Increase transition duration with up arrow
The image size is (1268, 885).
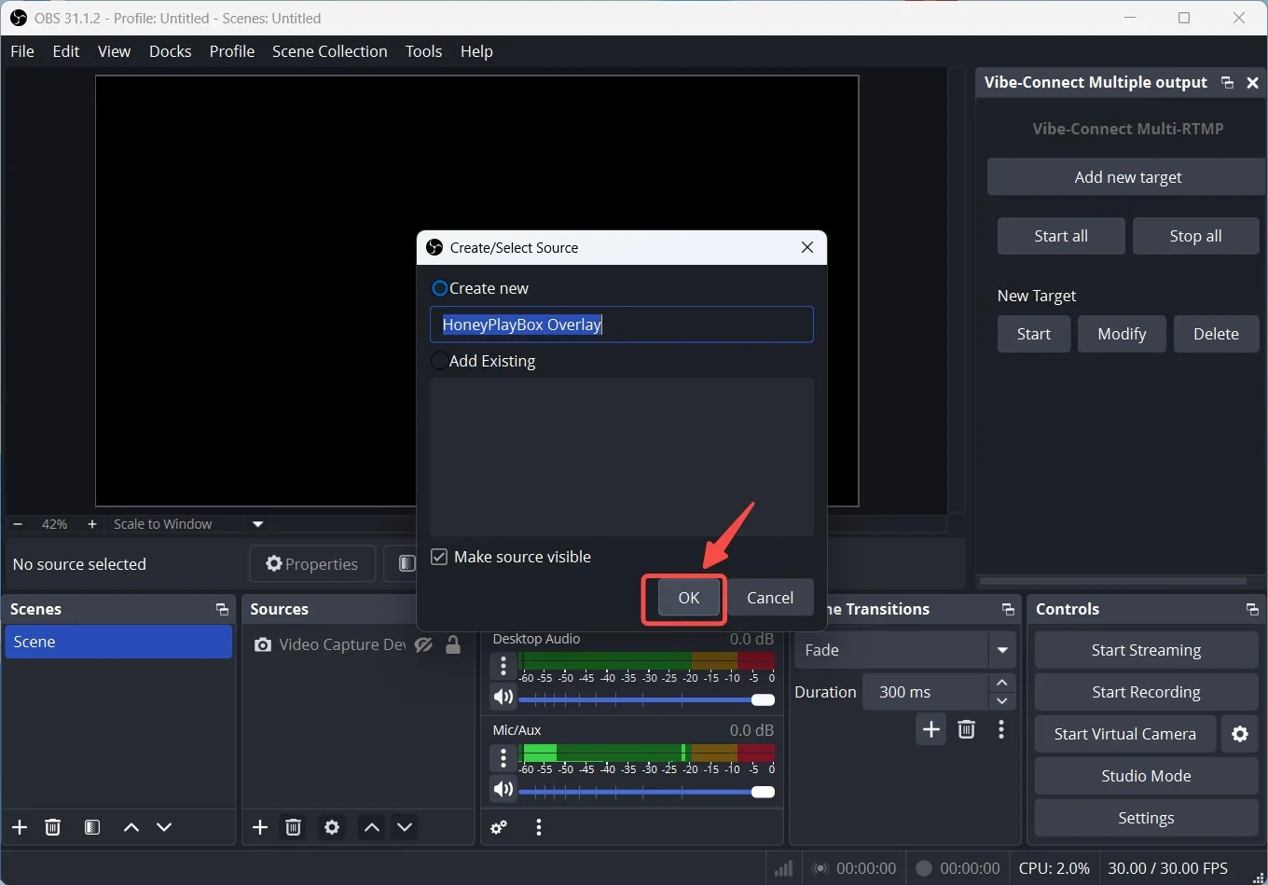(x=1001, y=683)
